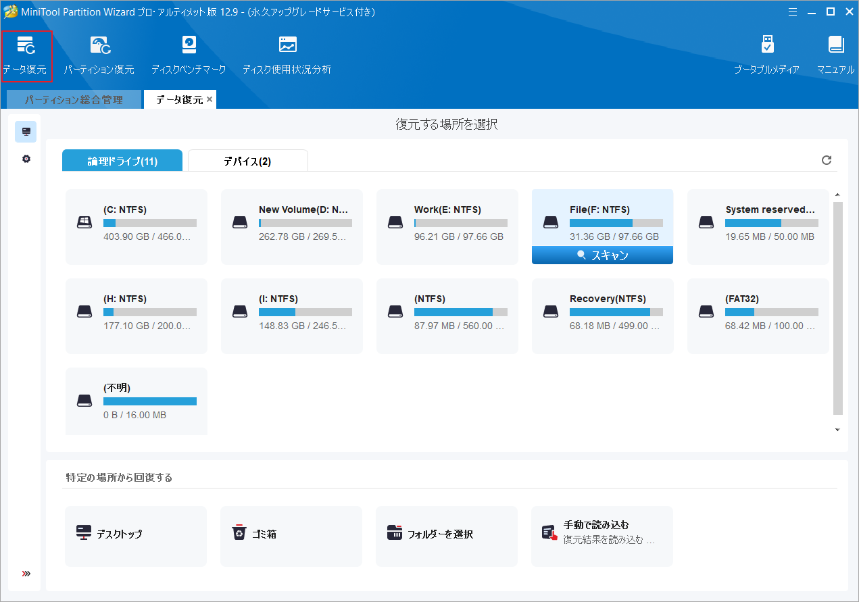Select the unnamed (NTFS) partition icon

pos(395,311)
